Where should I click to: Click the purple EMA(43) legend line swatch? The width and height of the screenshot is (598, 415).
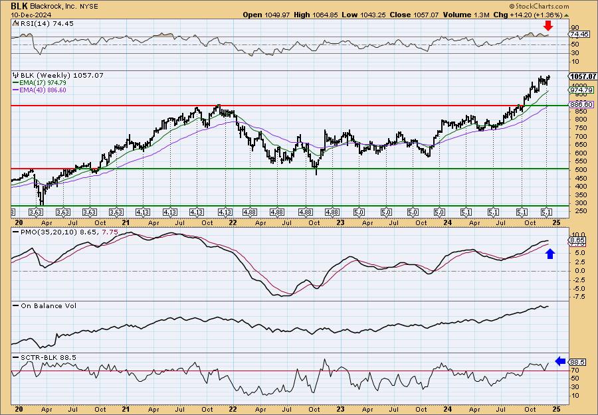click(16, 90)
